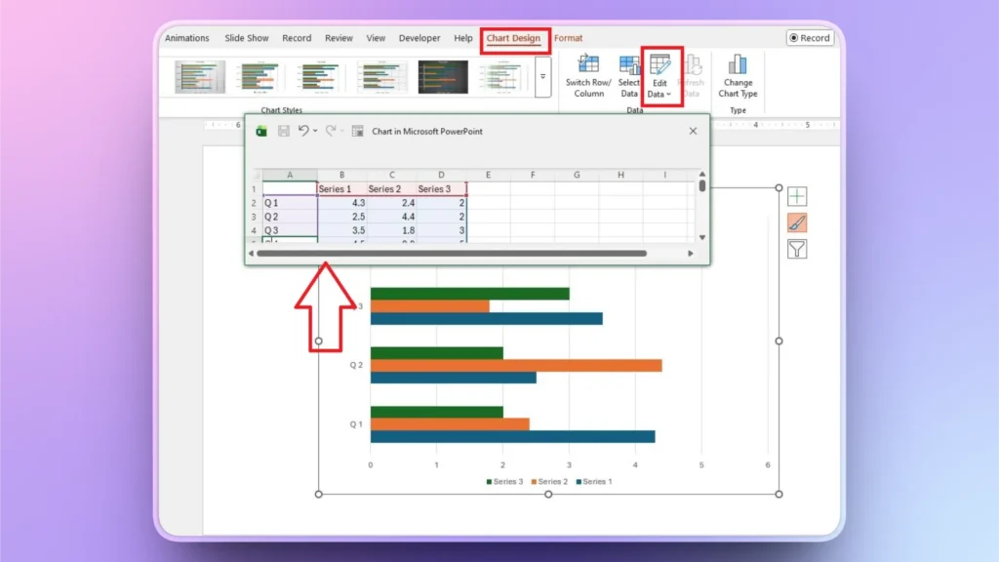Open the Edit Data dropdown arrow

[x=669, y=94]
